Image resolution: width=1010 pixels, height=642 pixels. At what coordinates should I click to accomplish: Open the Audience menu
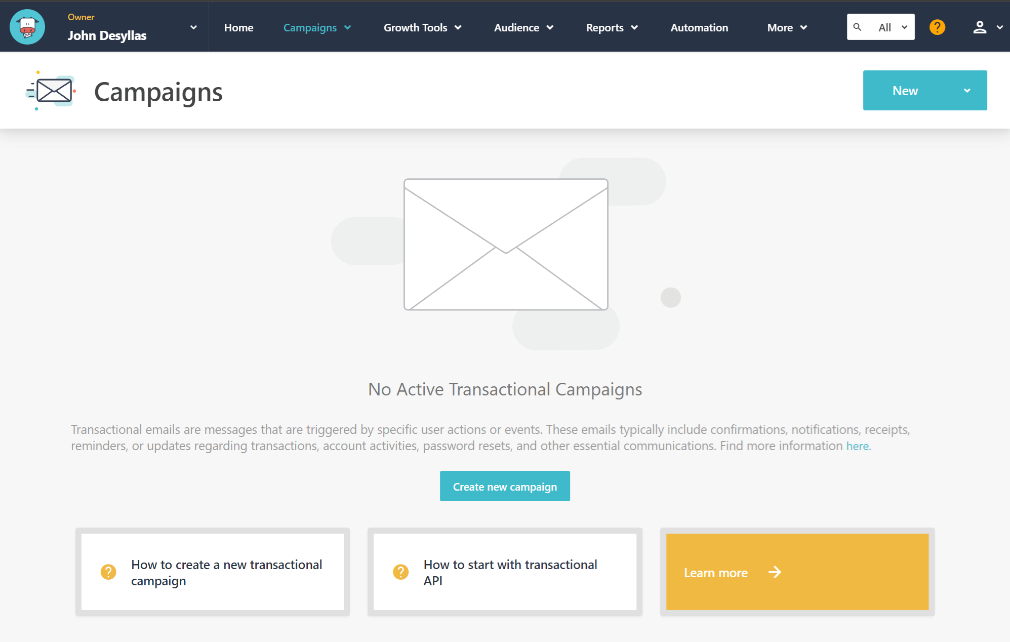coord(523,27)
